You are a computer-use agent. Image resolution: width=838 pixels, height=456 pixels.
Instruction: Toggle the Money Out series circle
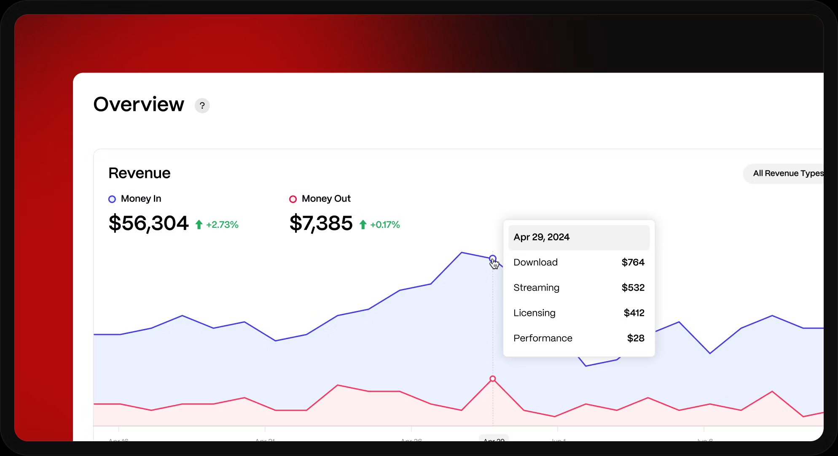(293, 199)
